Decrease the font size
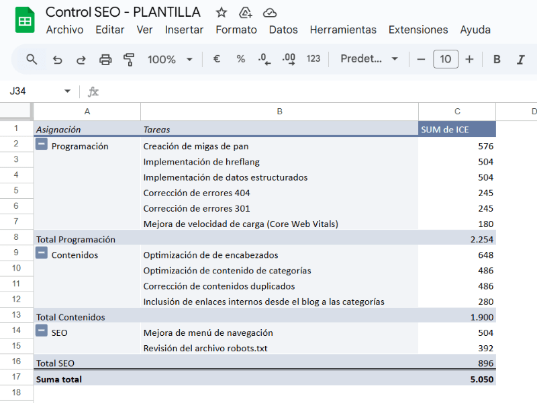Screen dimensions: 537x403 tap(421, 59)
